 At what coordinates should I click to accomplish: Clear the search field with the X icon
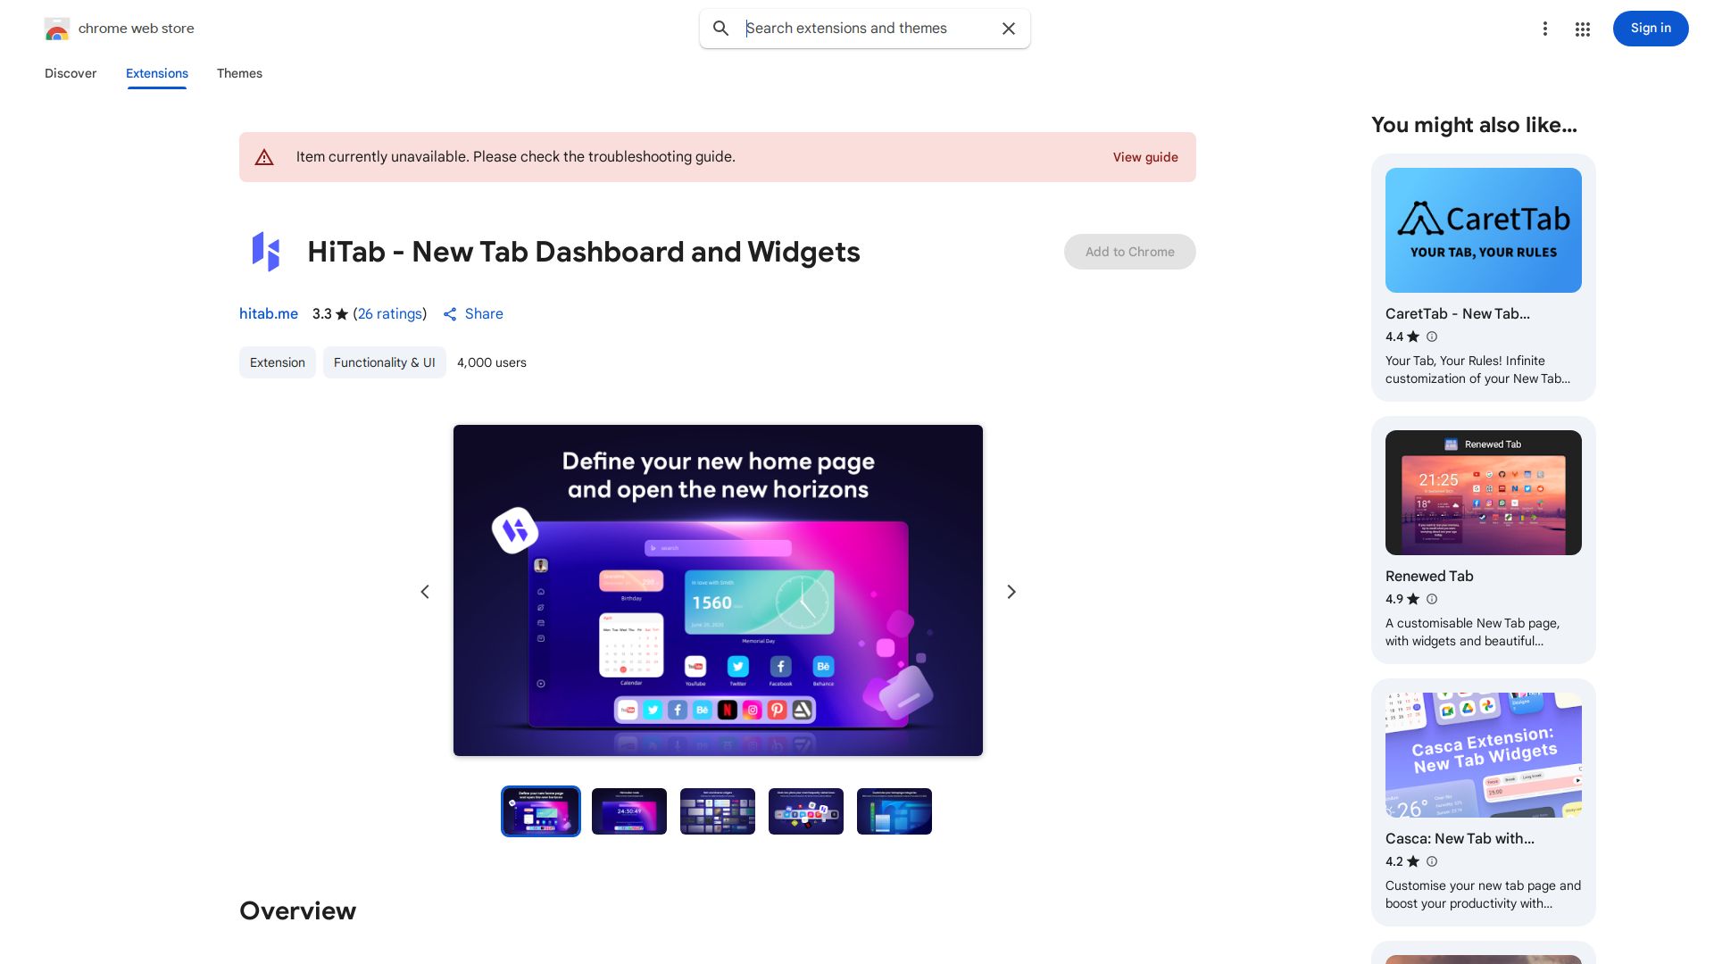[1009, 29]
